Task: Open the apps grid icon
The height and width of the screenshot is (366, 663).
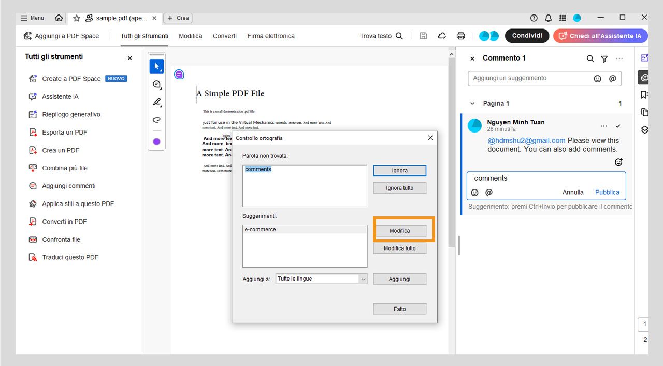Action: [x=563, y=18]
